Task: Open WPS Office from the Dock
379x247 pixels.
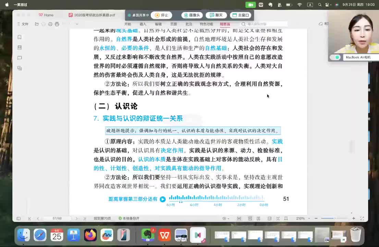Action: 164,235
